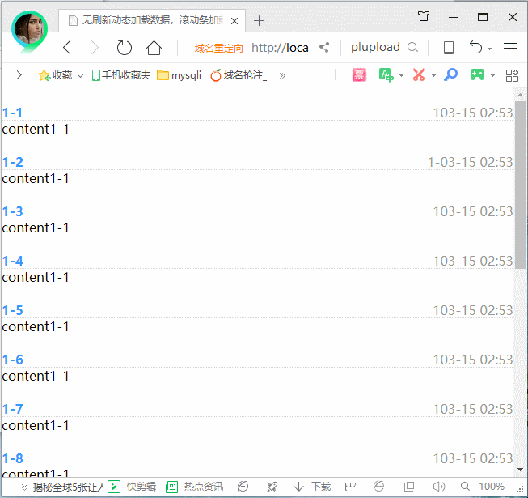528x498 pixels.
Task: Open the blue key password icon
Action: pyautogui.click(x=450, y=74)
